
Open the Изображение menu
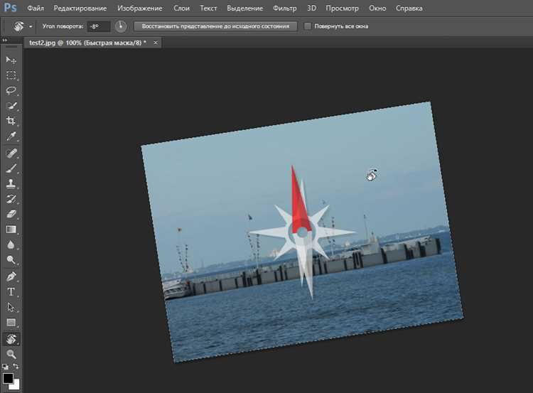tap(140, 8)
